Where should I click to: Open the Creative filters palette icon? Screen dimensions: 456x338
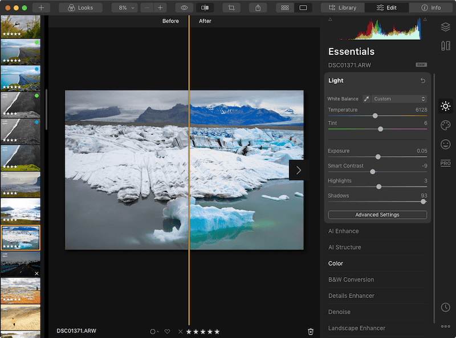(x=445, y=125)
